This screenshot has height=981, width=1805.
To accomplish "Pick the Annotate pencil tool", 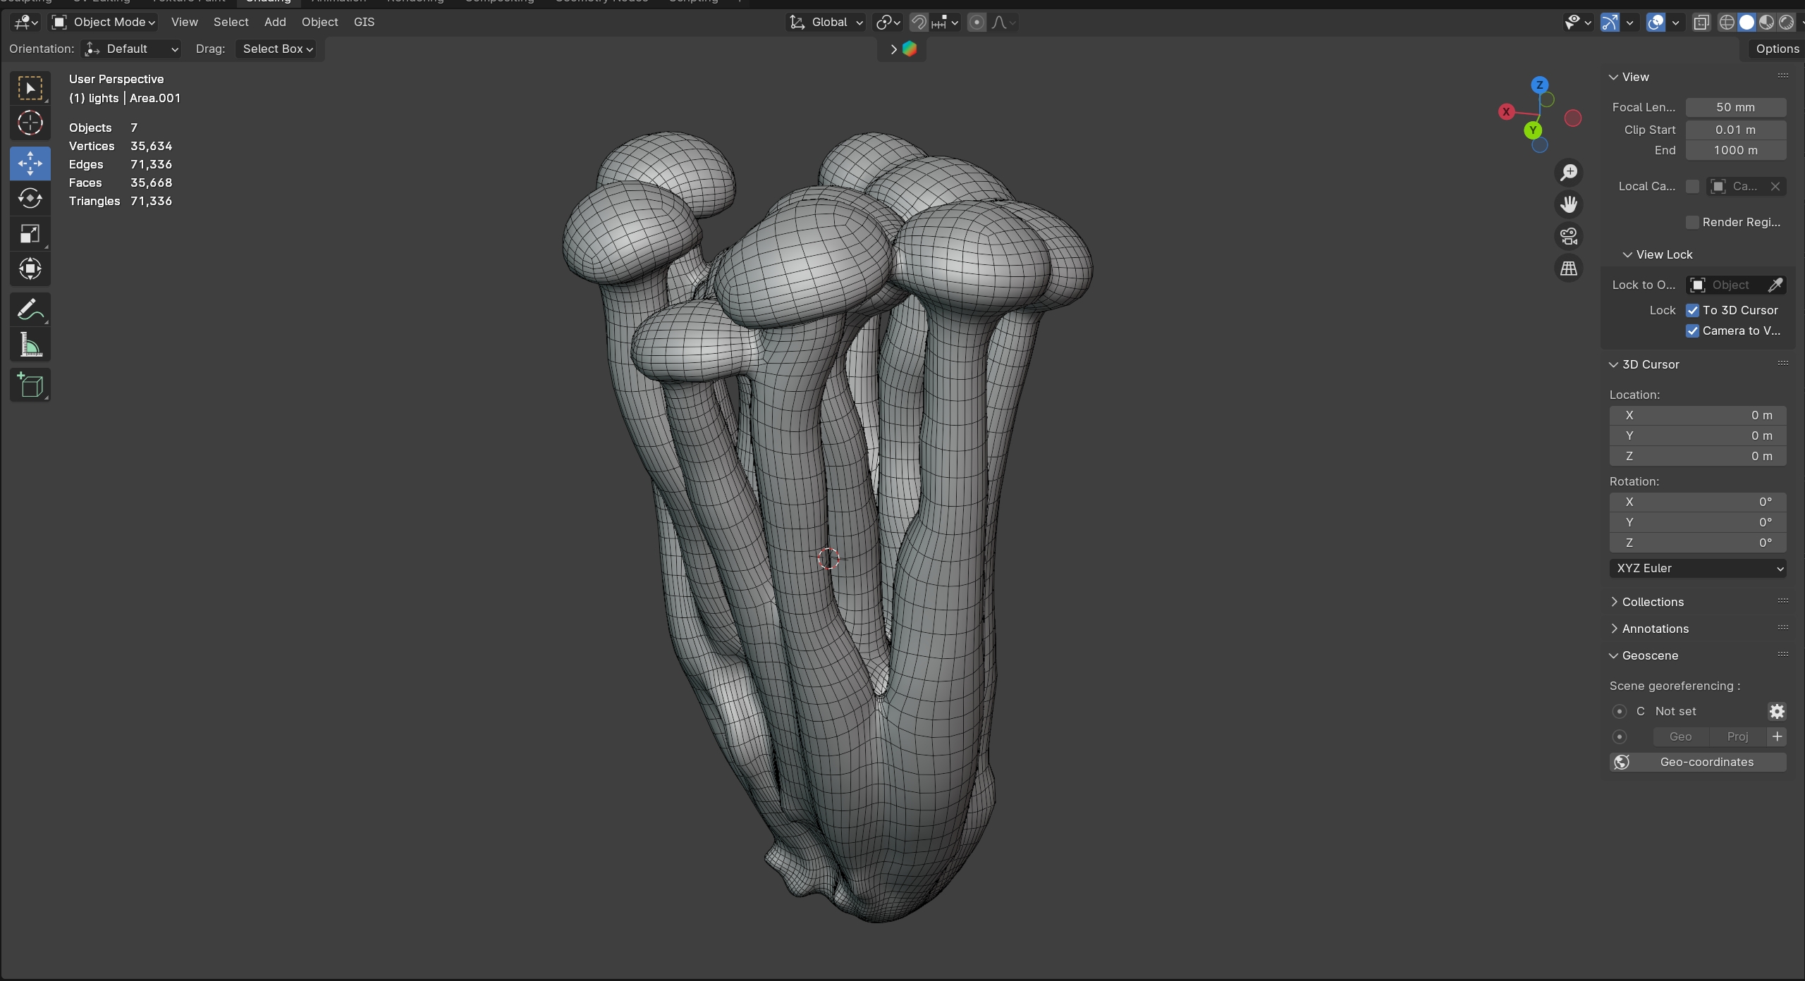I will [30, 310].
